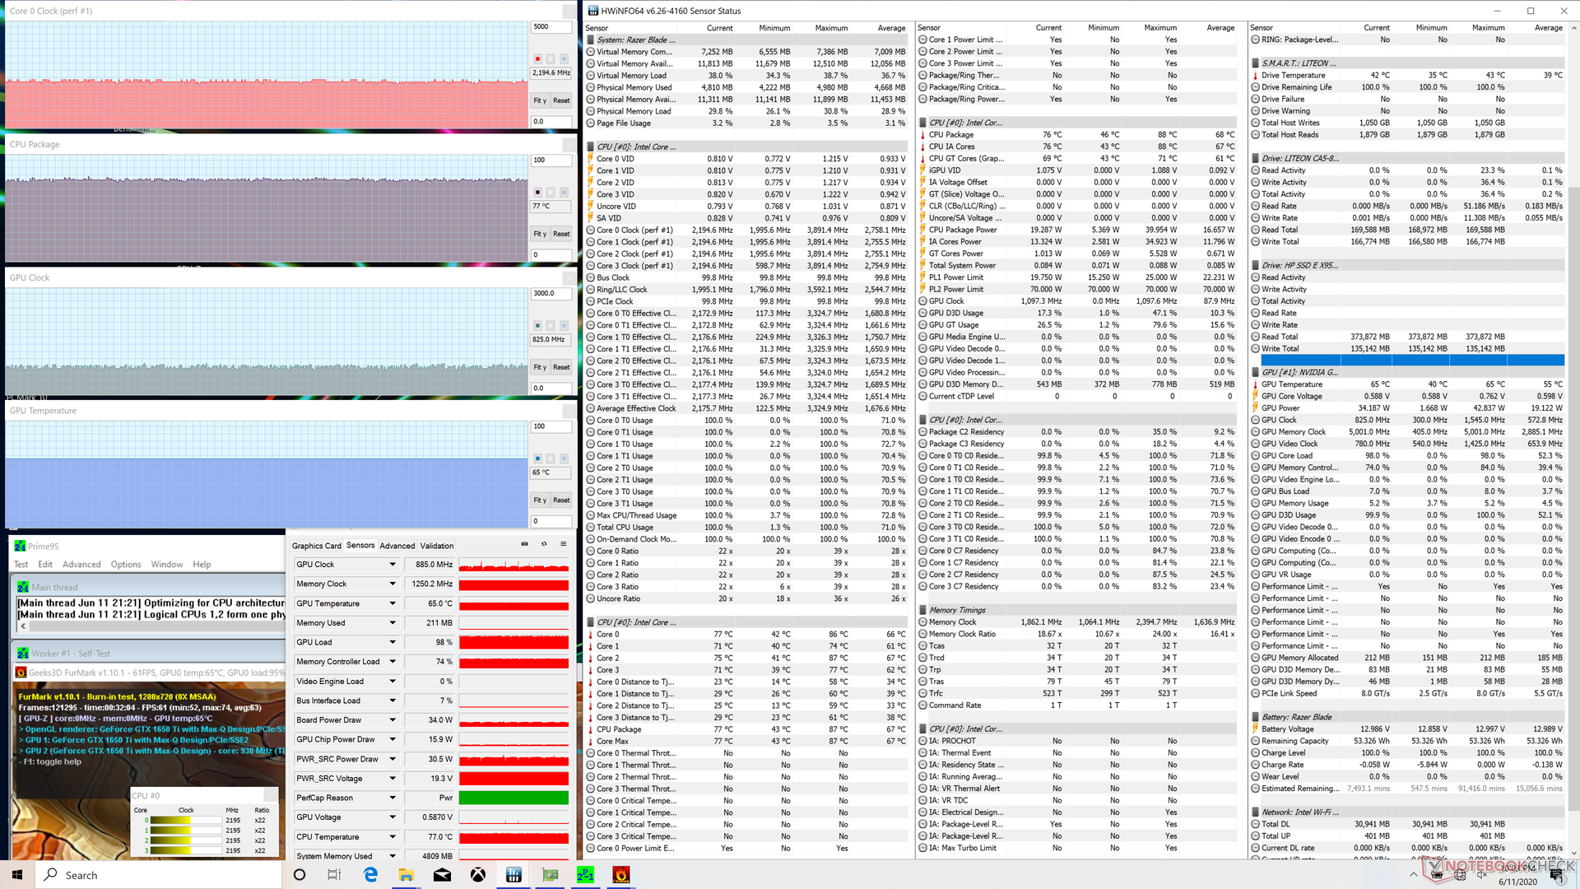This screenshot has width=1580, height=889.
Task: Open Prime95 from the taskbar
Action: tap(585, 875)
